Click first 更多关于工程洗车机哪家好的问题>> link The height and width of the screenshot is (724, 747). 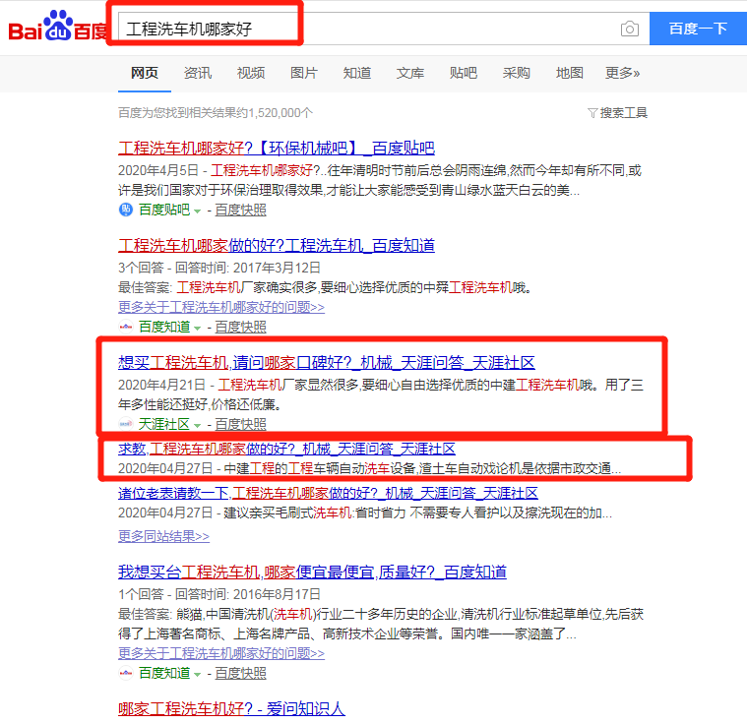coord(221,307)
